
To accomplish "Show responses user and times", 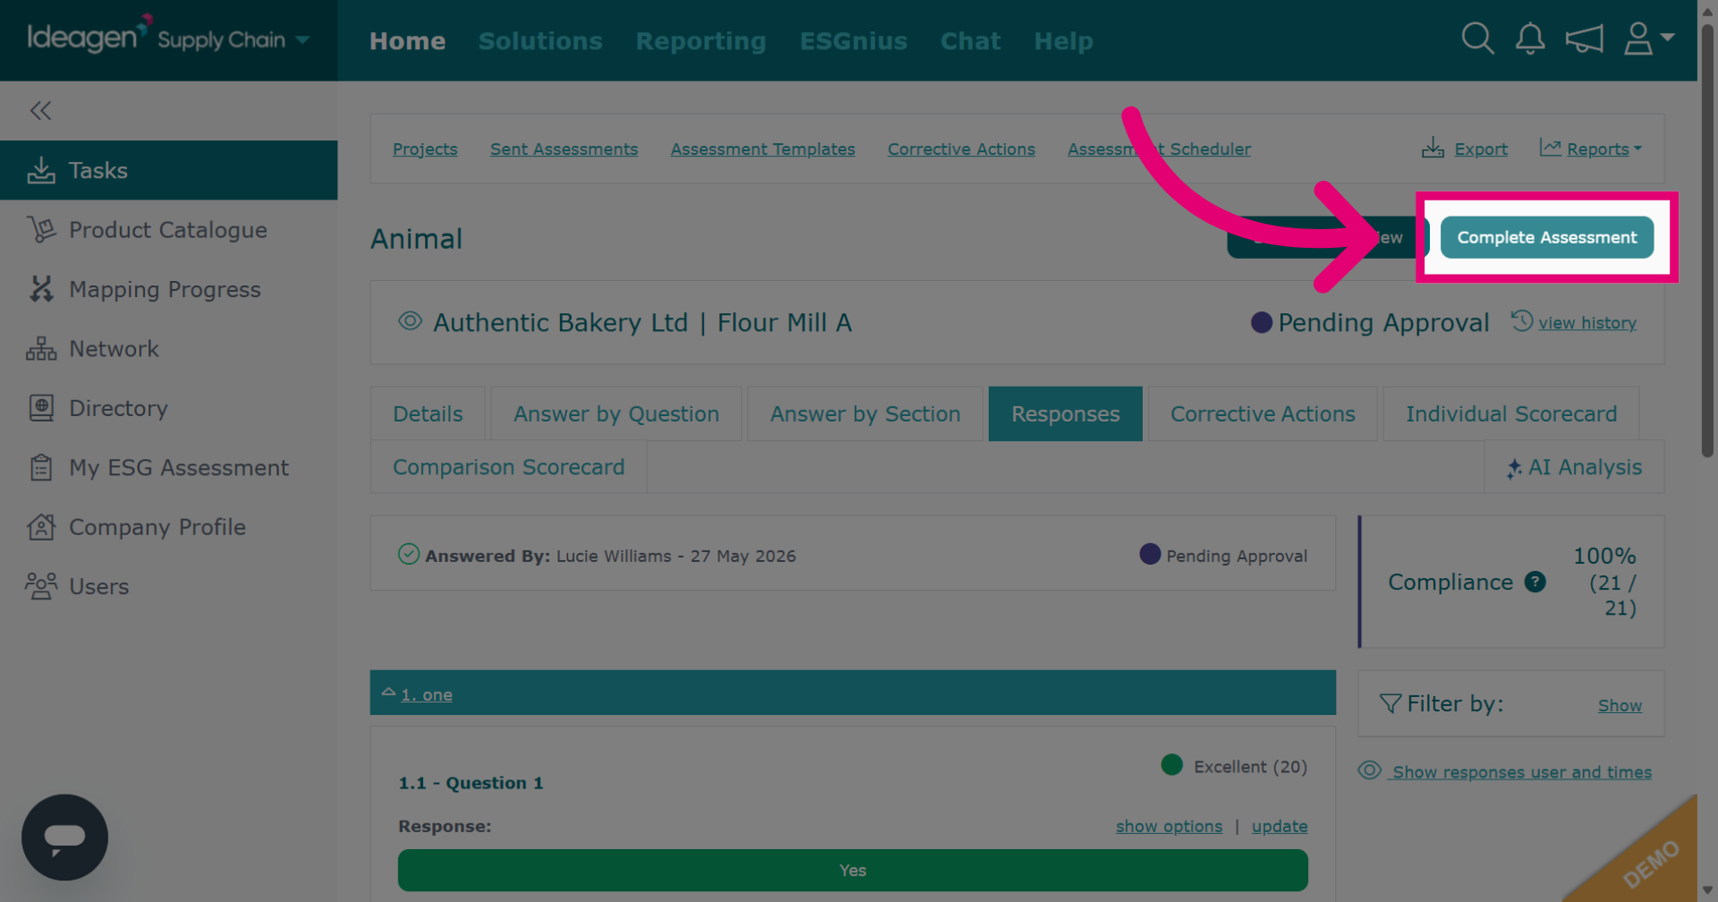I will click(1521, 771).
